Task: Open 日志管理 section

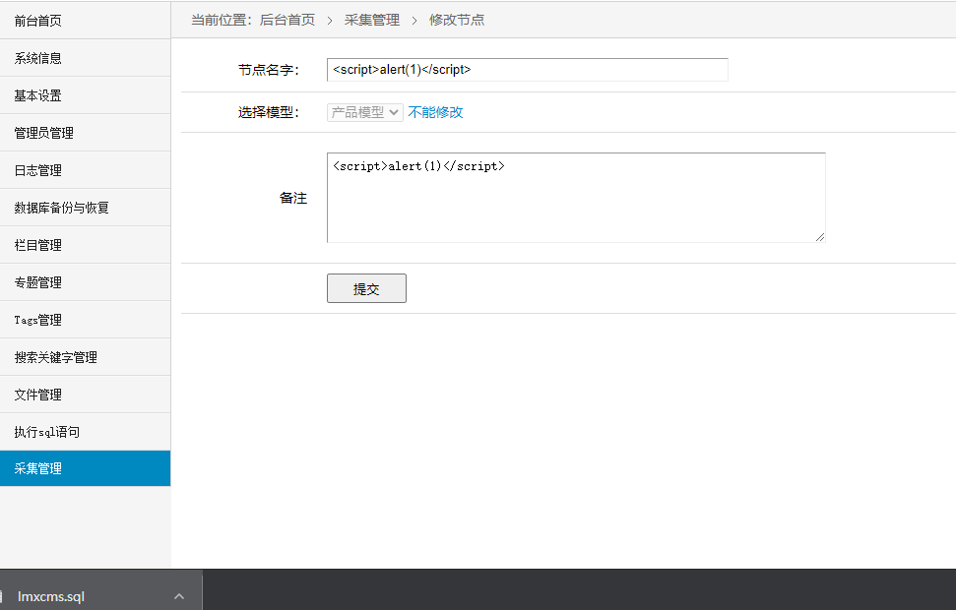Action: point(85,170)
